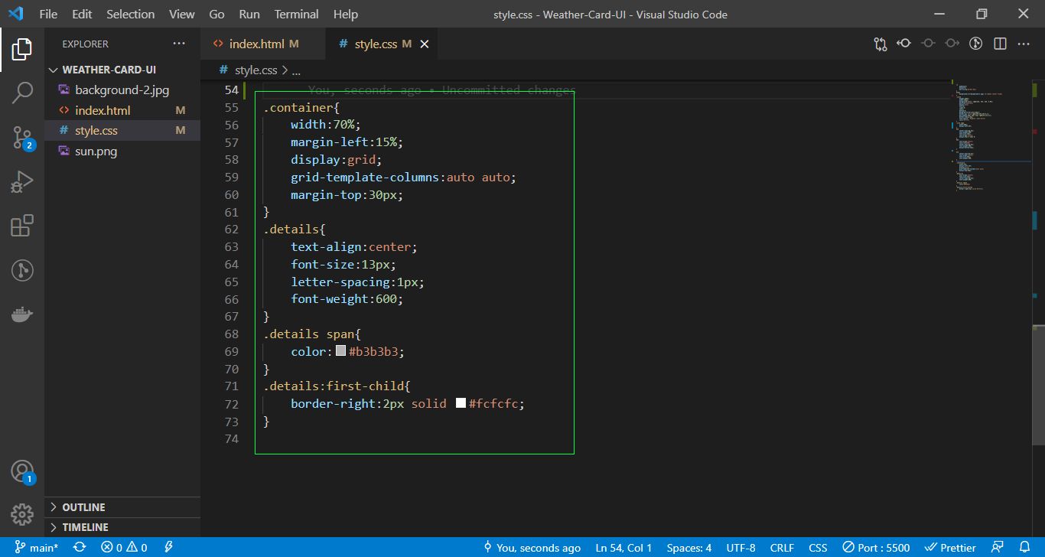
Task: Open the Manage gear menu
Action: point(22,514)
